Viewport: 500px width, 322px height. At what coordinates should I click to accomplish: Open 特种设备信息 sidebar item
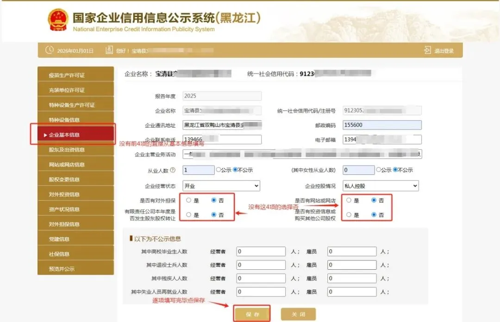(x=75, y=120)
